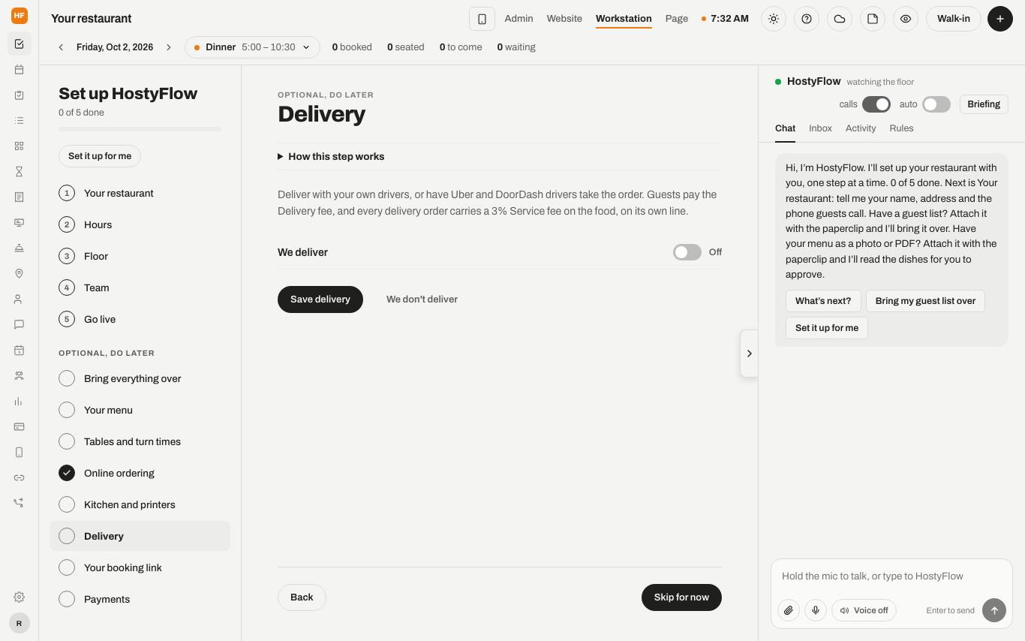Open settings gear in left sidebar
The width and height of the screenshot is (1025, 641).
pyautogui.click(x=19, y=597)
